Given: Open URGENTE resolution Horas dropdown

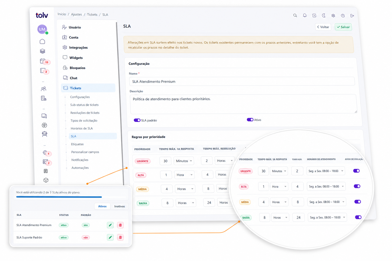Looking at the screenshot, I should click(225, 161).
